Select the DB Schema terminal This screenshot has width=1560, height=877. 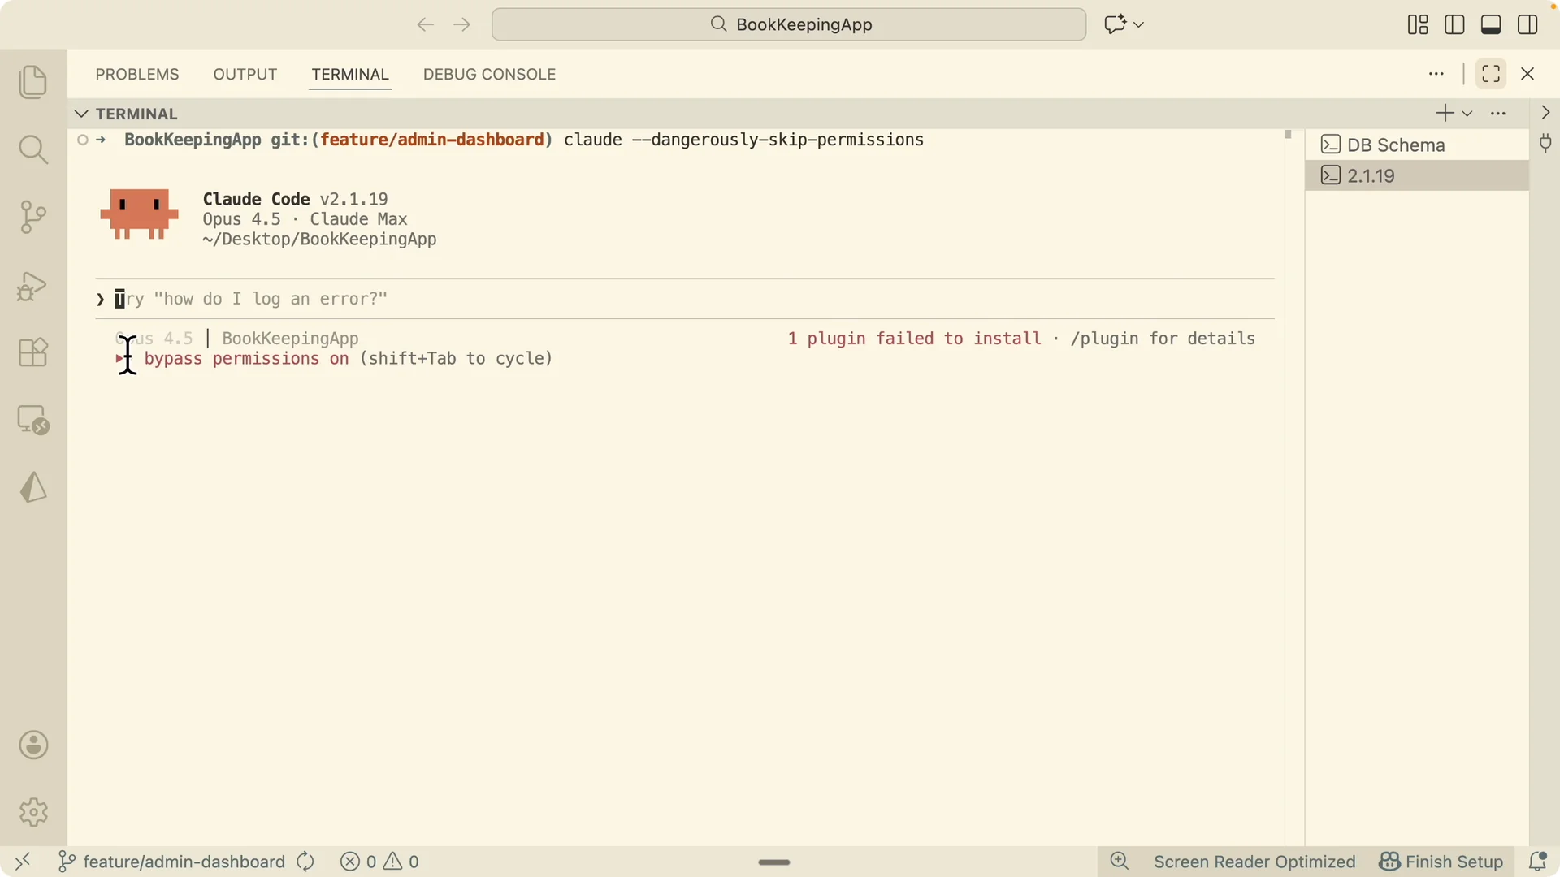click(x=1417, y=145)
